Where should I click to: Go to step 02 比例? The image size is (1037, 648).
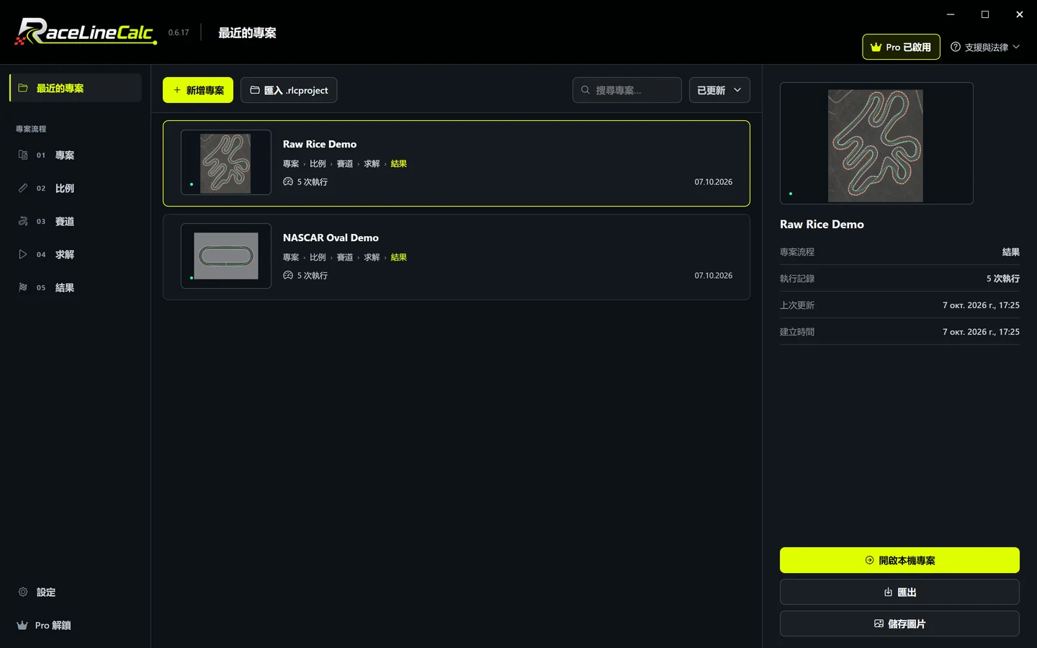point(76,188)
